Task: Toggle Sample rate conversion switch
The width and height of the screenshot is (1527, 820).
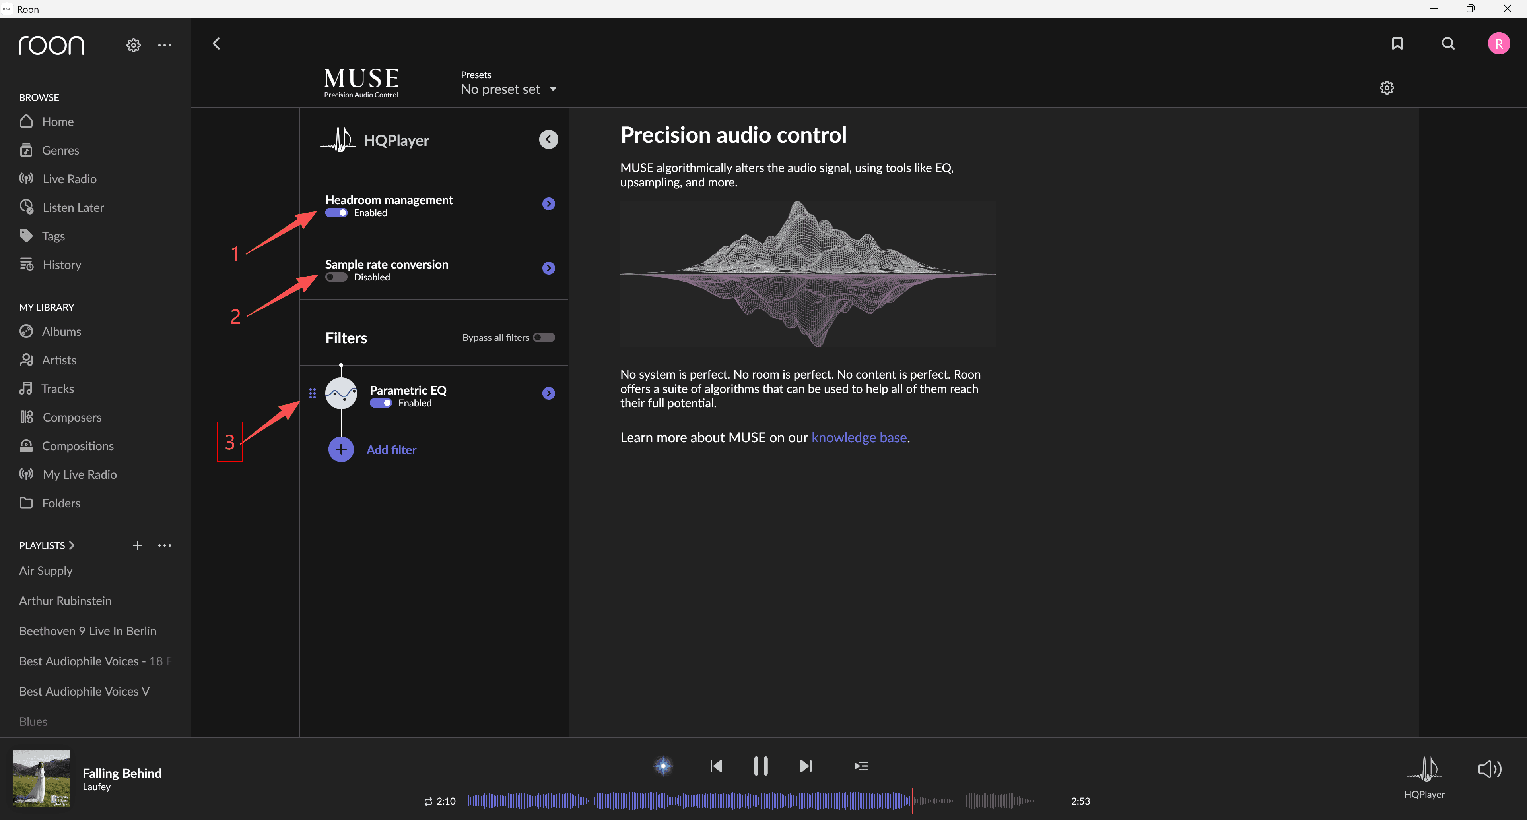Action: point(336,277)
